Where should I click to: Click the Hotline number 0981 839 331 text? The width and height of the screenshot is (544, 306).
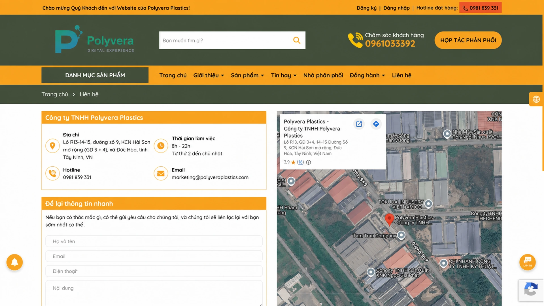[x=77, y=177]
